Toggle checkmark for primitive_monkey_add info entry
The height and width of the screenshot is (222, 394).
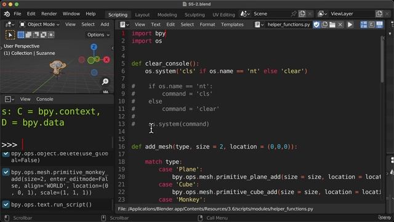[6, 172]
